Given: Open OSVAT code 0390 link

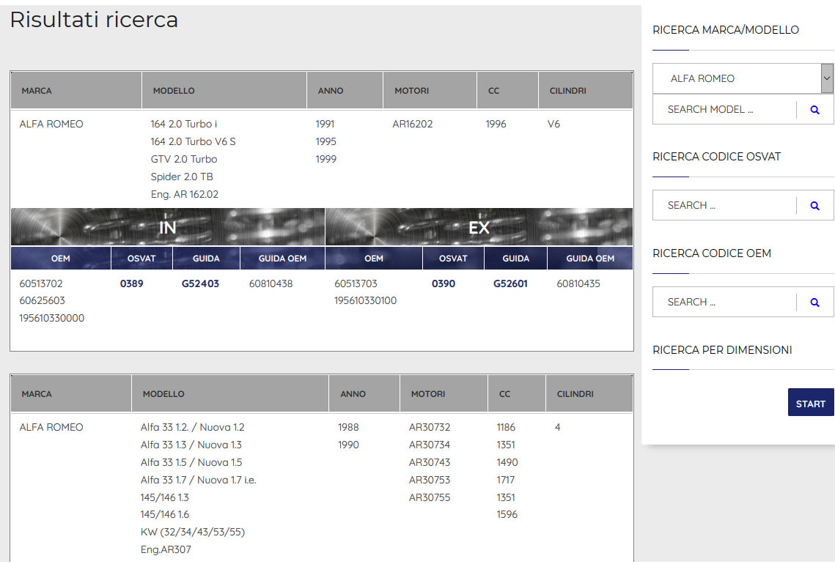Looking at the screenshot, I should 444,283.
